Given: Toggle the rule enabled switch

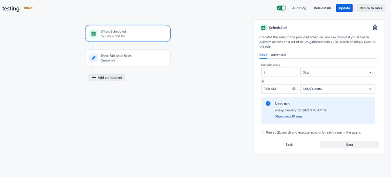Looking at the screenshot, I should tap(281, 8).
